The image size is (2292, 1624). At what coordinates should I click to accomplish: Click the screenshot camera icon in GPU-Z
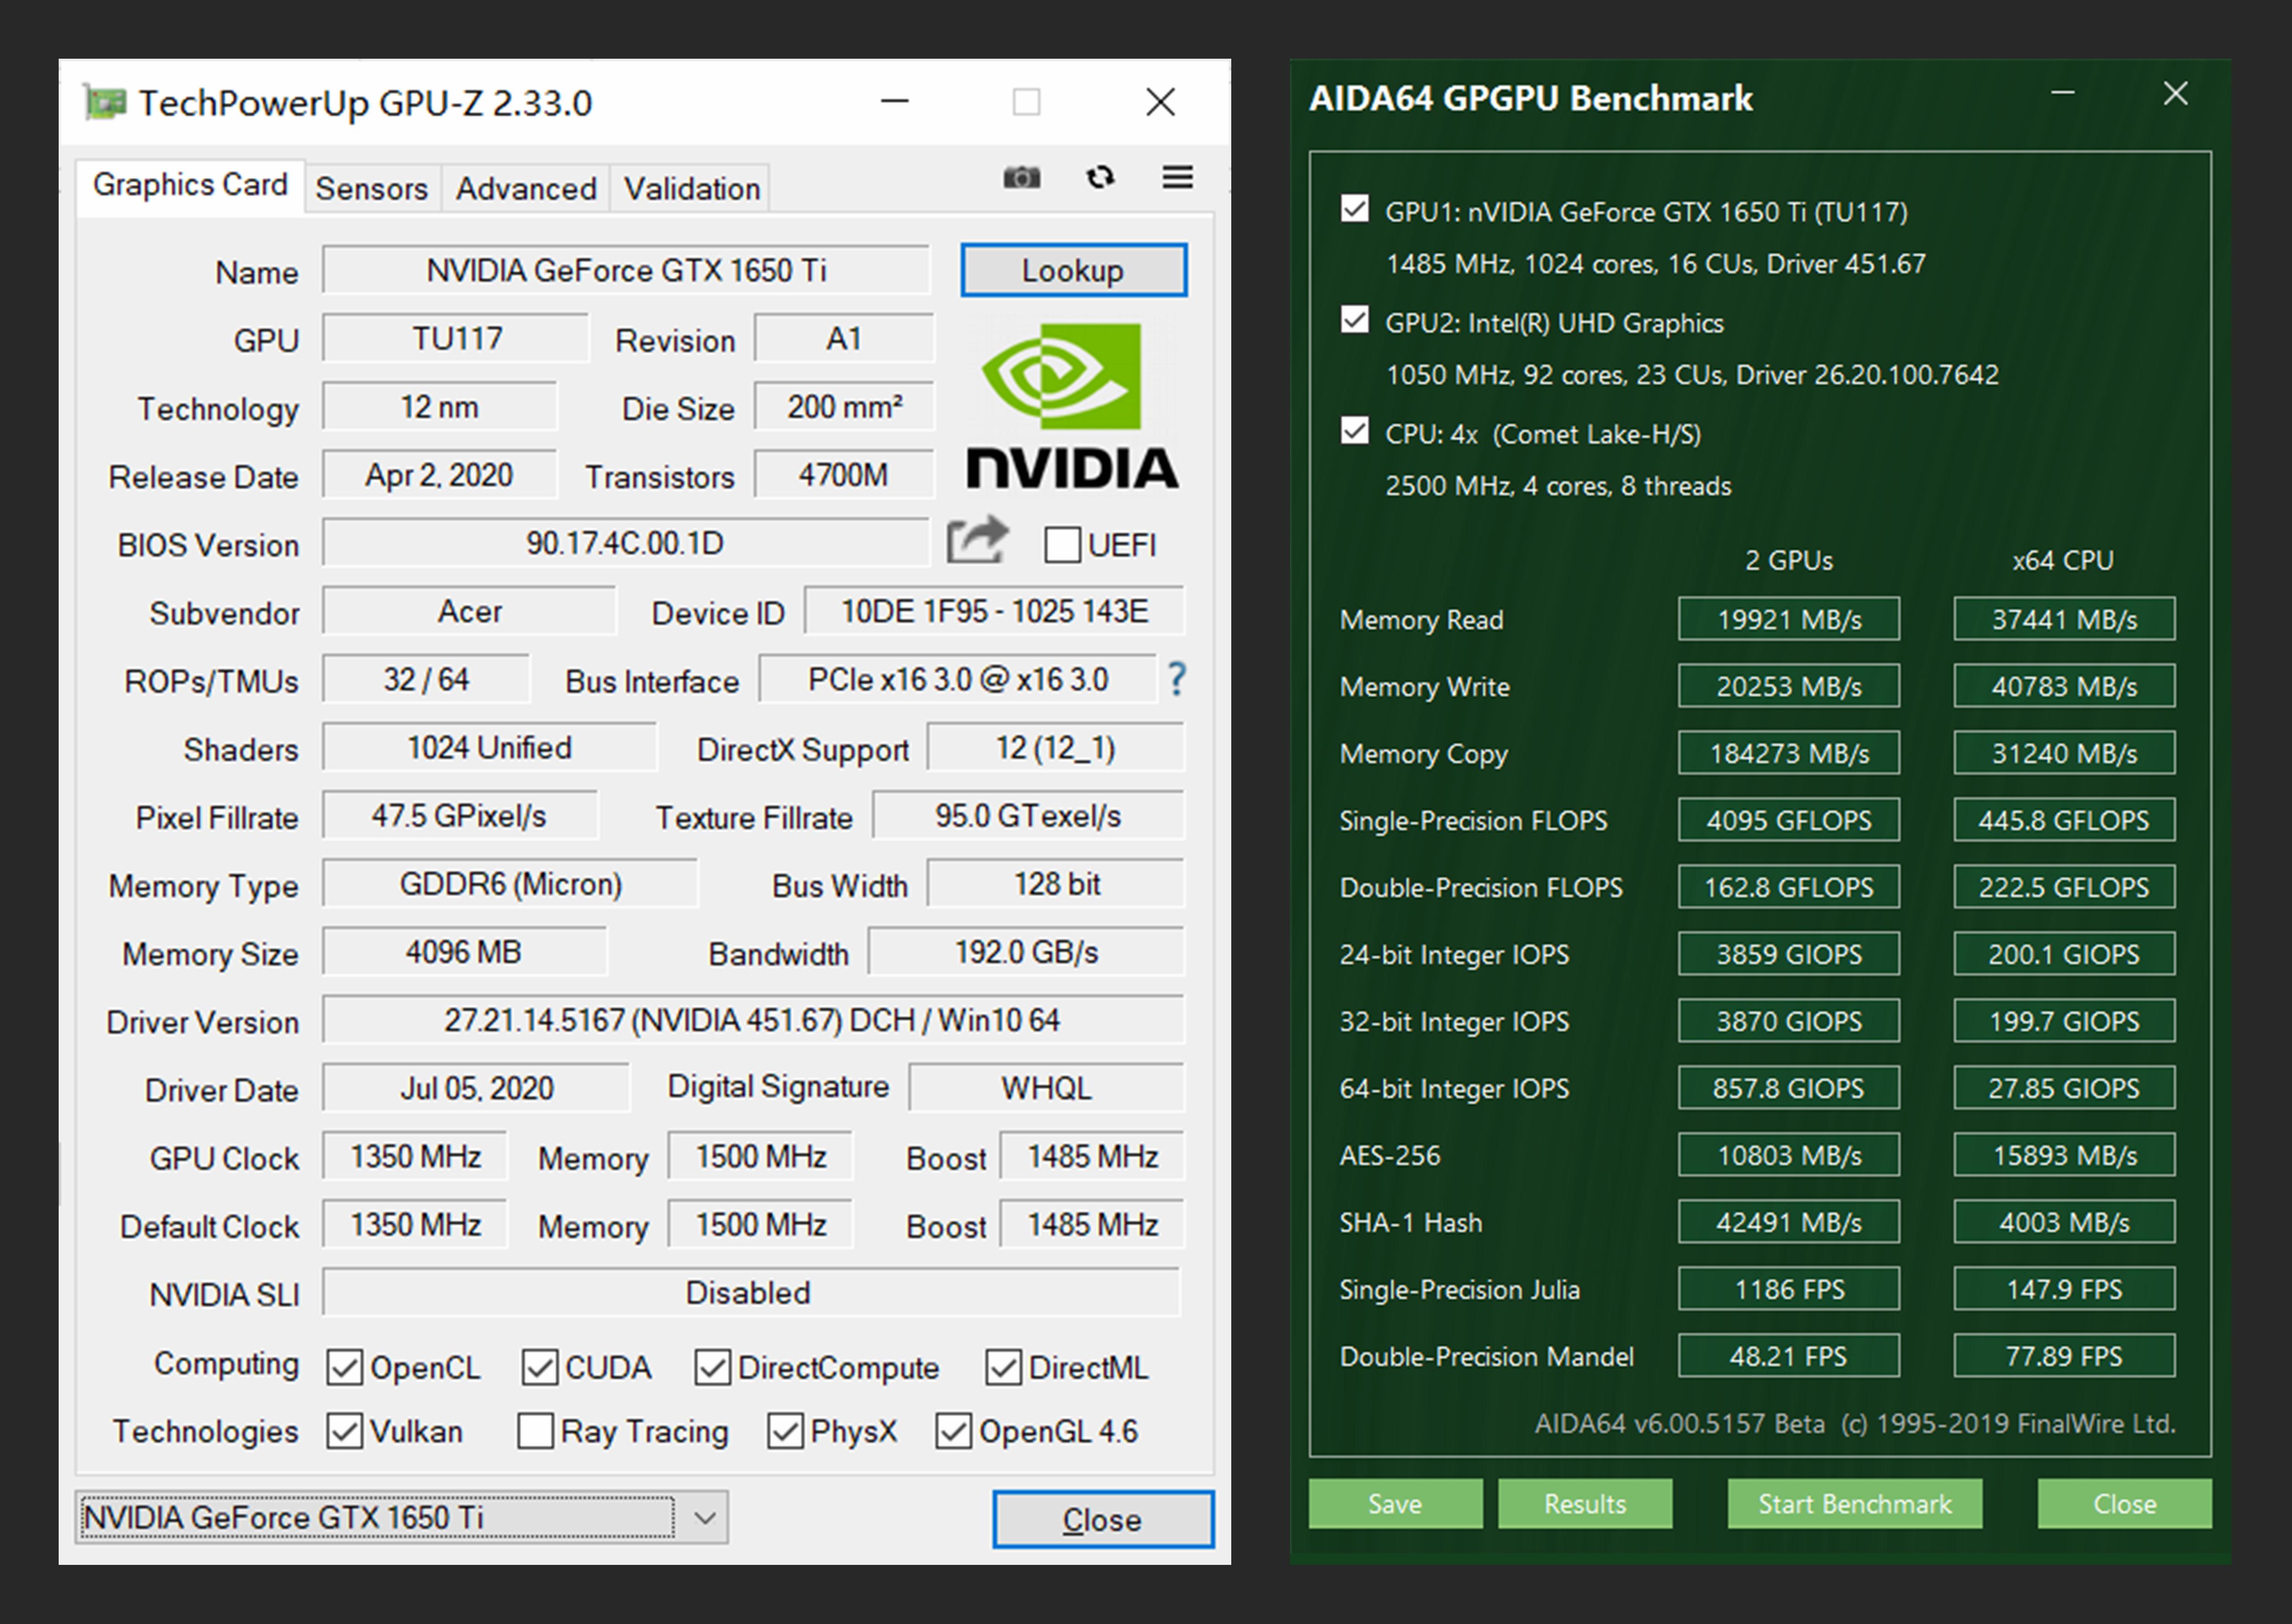pyautogui.click(x=1021, y=178)
